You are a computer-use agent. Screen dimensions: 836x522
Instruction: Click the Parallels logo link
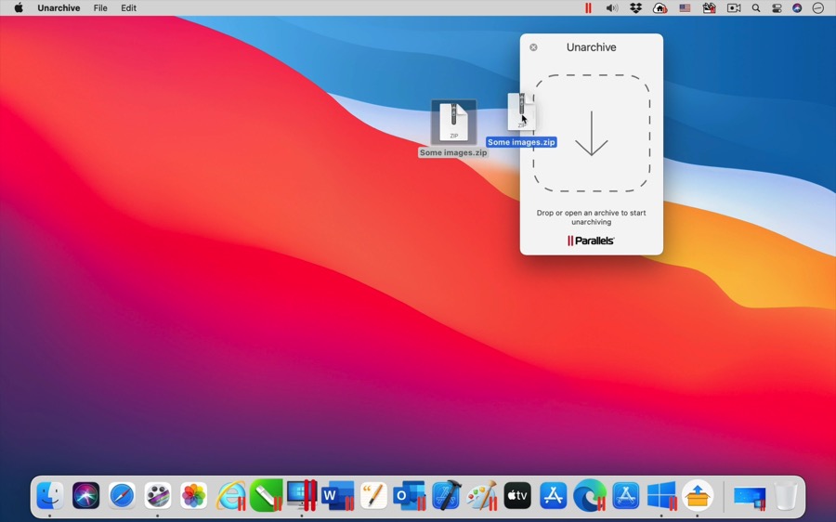coord(592,241)
